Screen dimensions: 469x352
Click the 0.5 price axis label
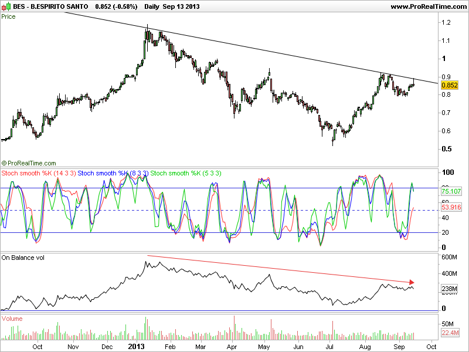click(446, 149)
